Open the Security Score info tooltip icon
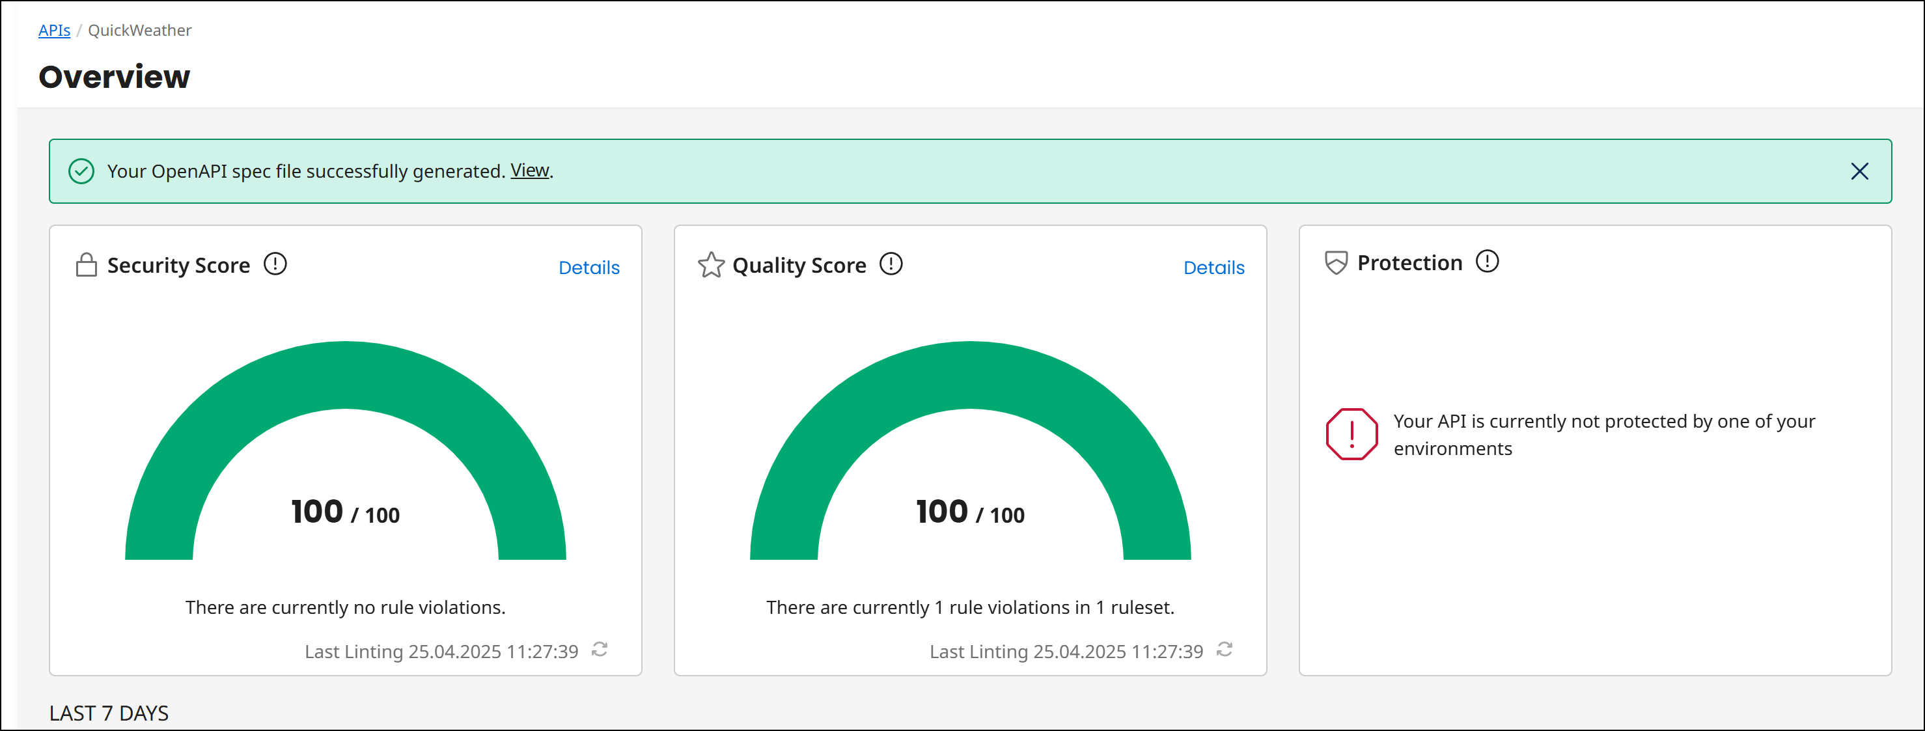 275,264
